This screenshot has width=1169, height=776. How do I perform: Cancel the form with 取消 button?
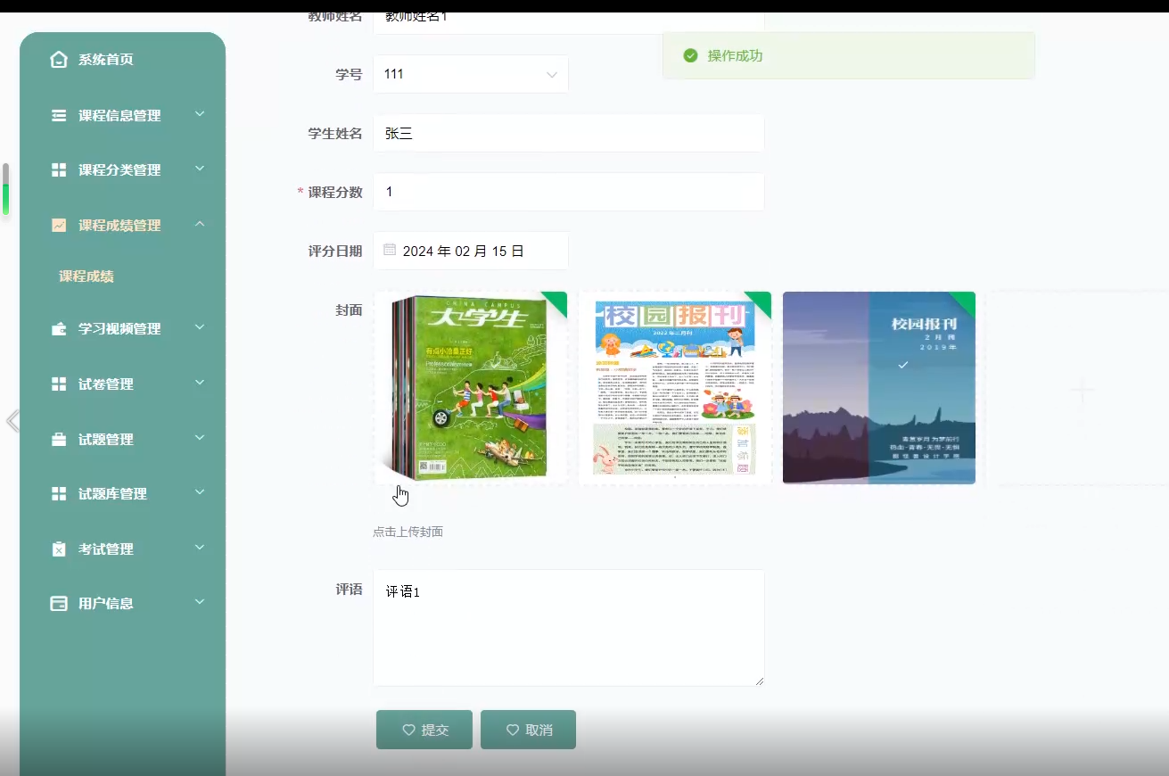(x=528, y=730)
